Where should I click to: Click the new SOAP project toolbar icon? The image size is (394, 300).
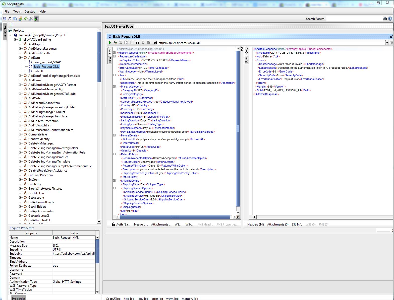pos(5,19)
